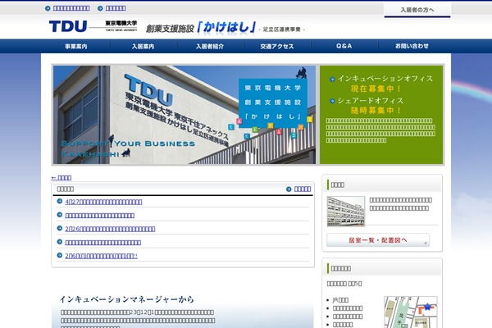Click the arrow bullet beside the 2□6 news item
Viewport: 492px width, 328px height.
pyautogui.click(x=60, y=255)
